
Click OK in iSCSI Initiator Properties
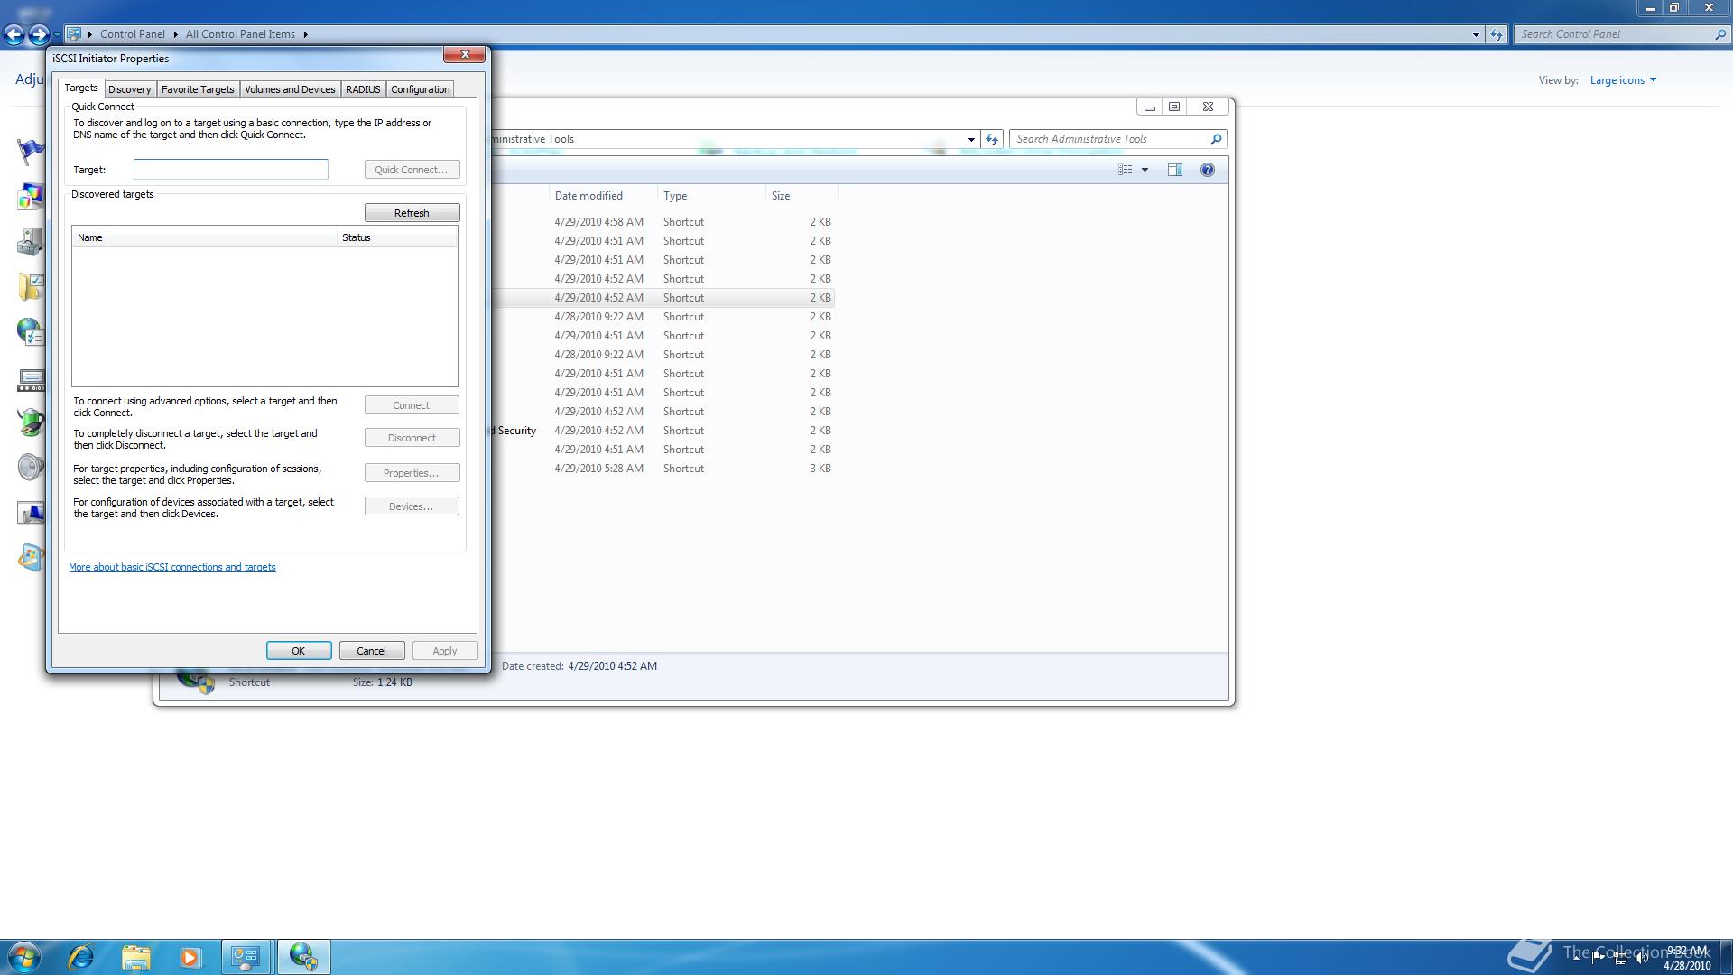(298, 651)
